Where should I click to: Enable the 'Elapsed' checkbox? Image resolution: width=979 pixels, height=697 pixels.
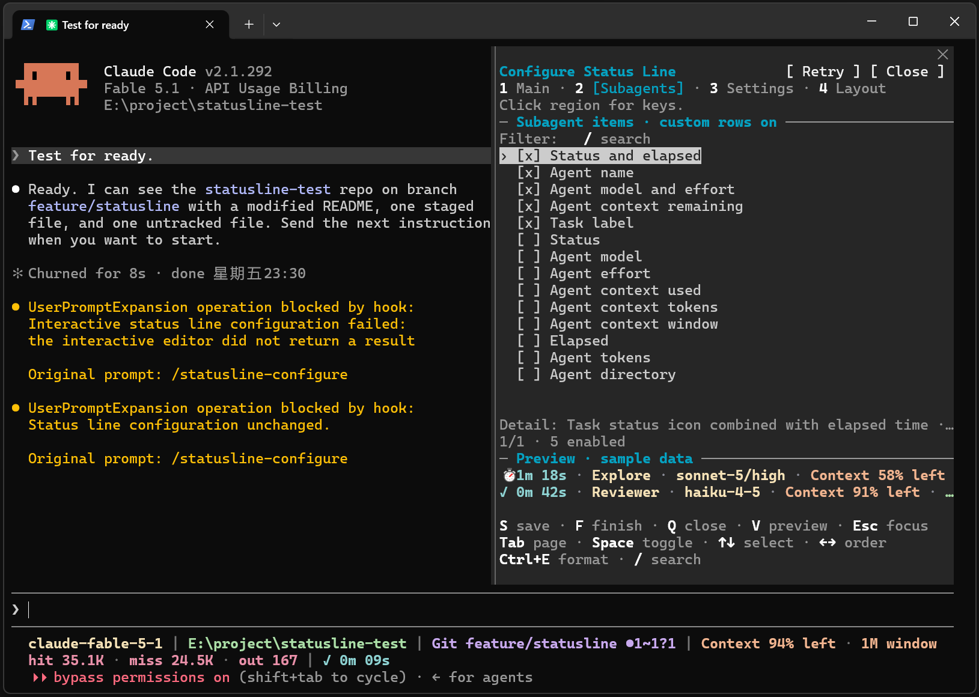(529, 341)
